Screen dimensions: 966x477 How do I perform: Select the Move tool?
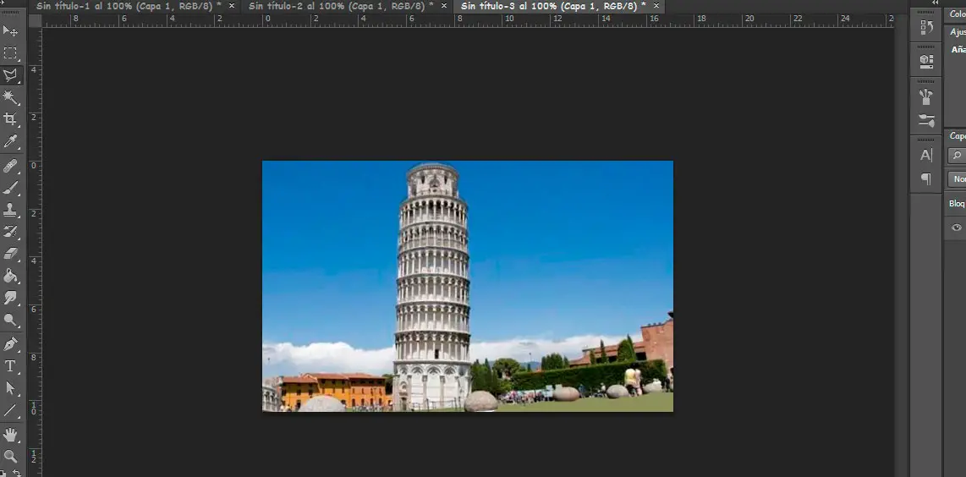pos(10,31)
